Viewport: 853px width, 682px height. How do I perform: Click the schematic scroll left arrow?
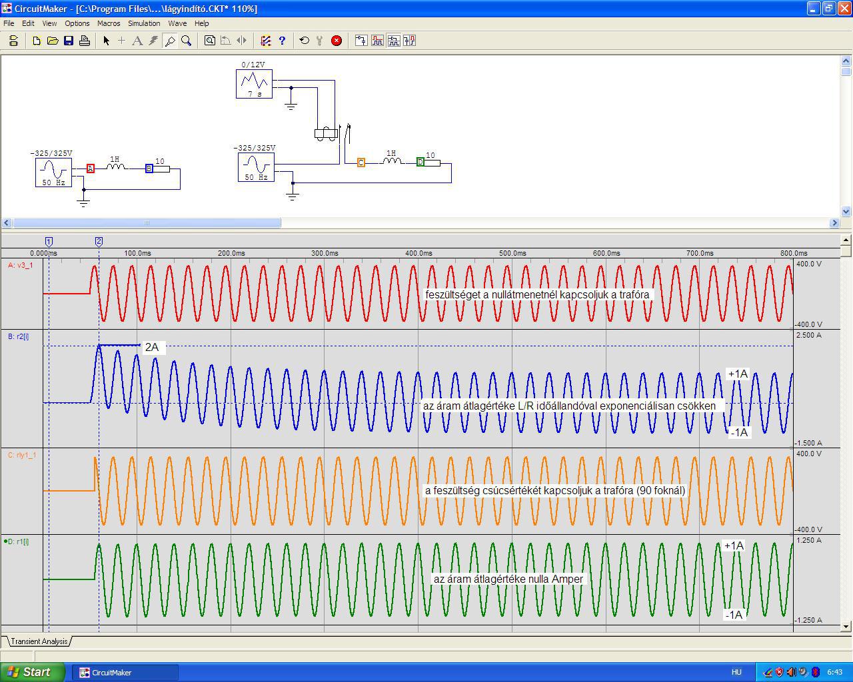coord(7,223)
